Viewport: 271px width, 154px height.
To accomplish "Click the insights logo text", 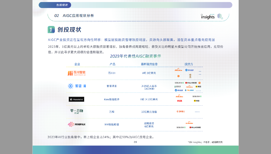I will point(208,17).
